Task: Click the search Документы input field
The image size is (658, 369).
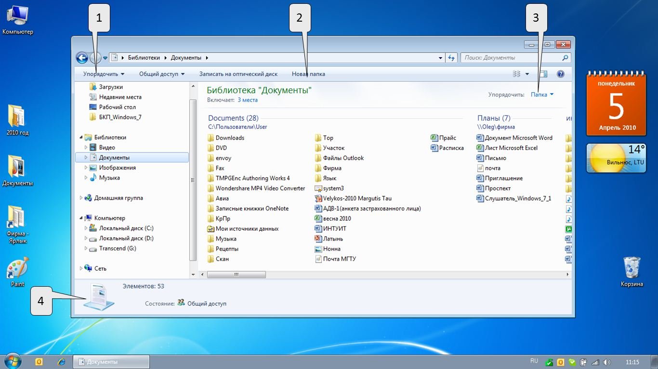Action: [x=511, y=58]
